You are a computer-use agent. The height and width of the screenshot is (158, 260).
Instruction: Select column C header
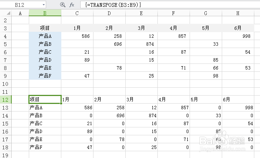(x=77, y=13)
